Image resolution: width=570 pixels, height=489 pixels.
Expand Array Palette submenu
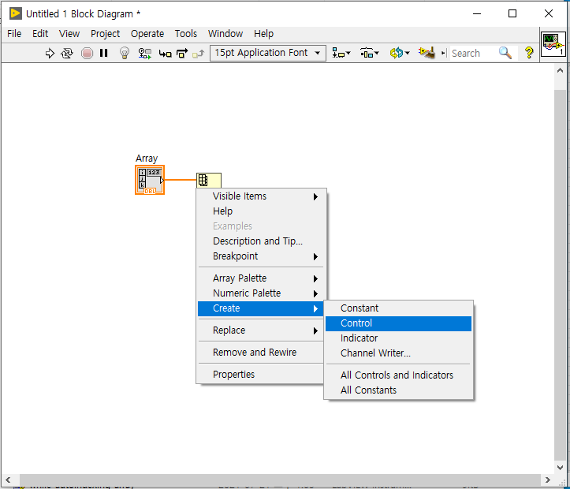pos(261,278)
